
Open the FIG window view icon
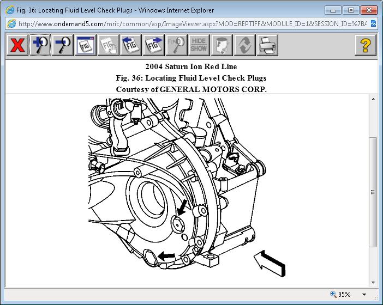(x=86, y=45)
